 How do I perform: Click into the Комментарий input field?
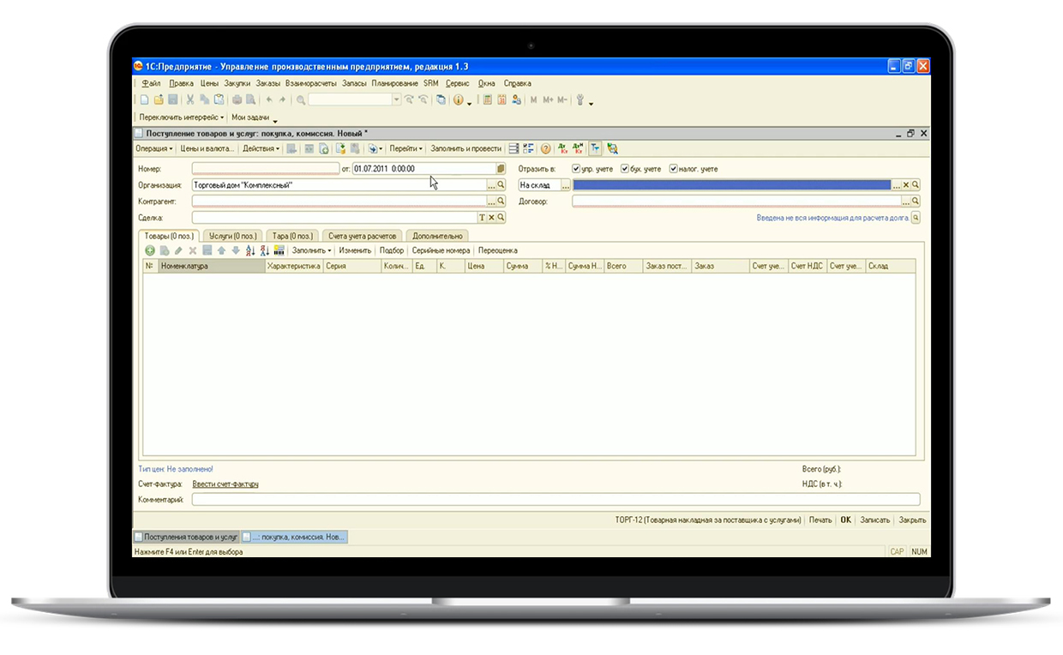coord(556,499)
